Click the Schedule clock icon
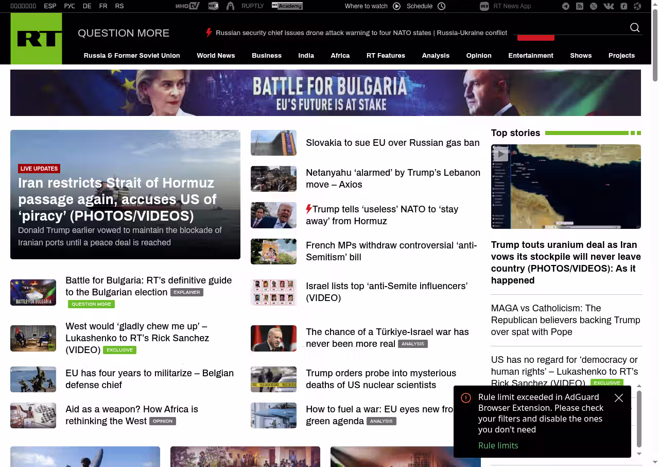The width and height of the screenshot is (659, 467). click(441, 6)
